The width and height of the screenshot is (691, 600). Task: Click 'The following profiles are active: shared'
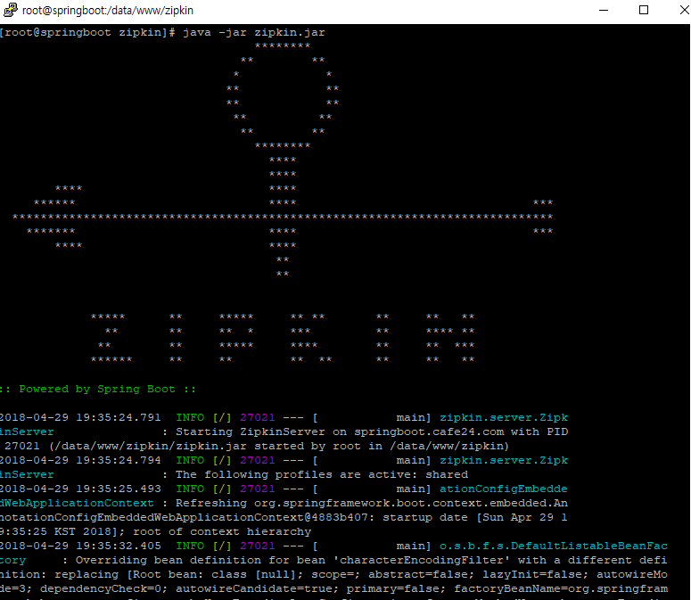[x=322, y=474]
